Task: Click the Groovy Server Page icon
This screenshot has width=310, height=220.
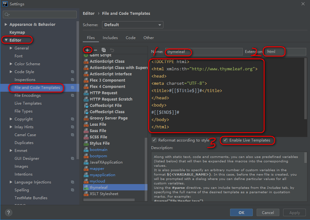Action: (x=86, y=118)
